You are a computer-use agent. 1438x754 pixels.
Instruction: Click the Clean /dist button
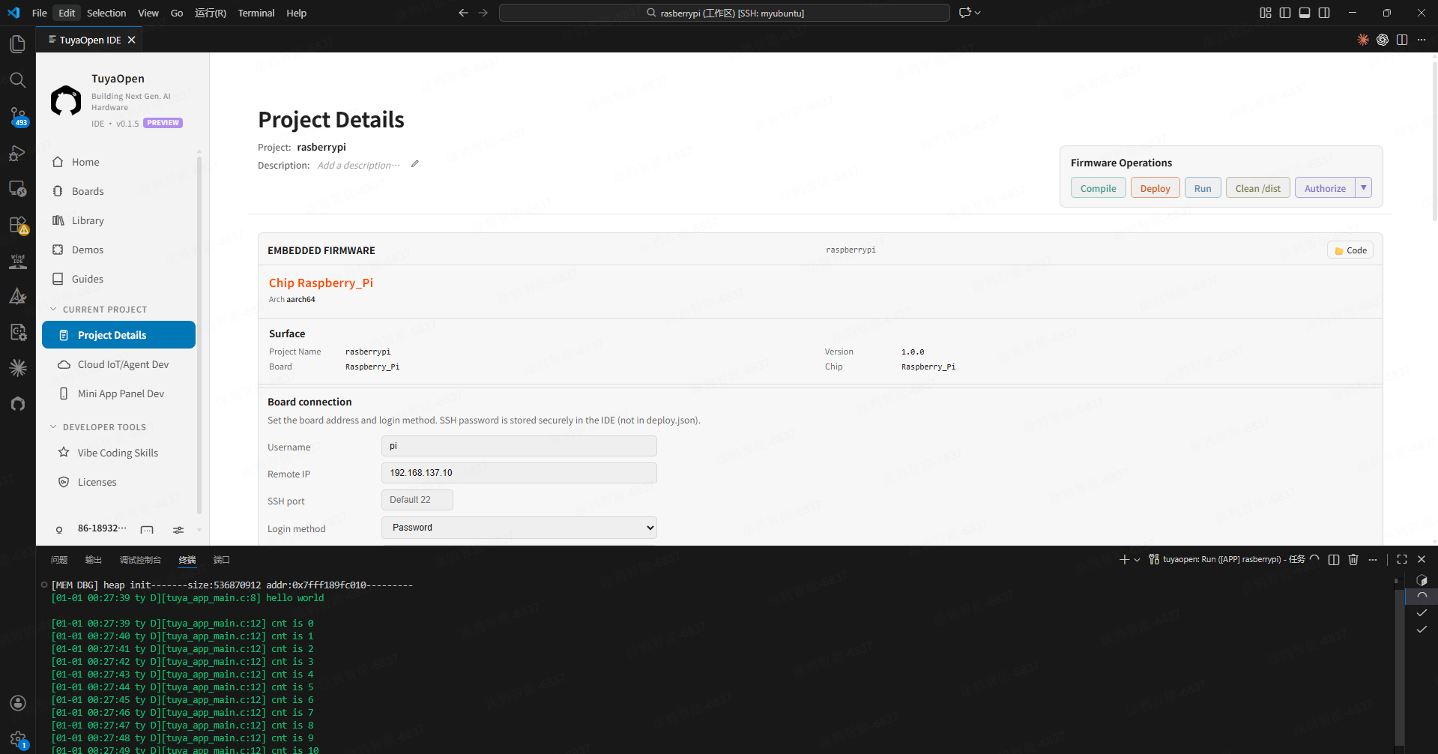(1257, 188)
